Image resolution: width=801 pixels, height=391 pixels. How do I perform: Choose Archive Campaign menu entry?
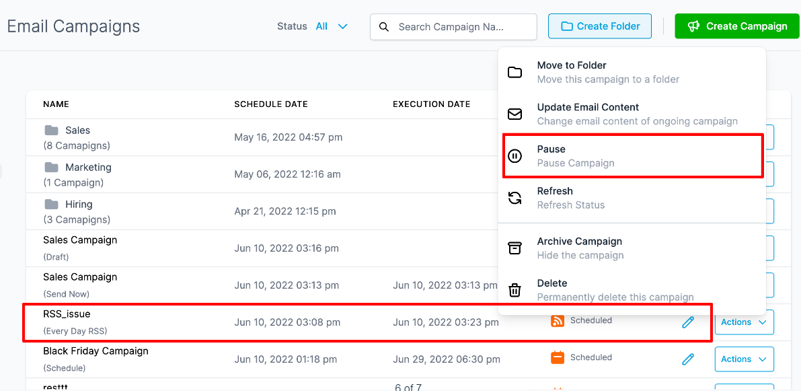pyautogui.click(x=632, y=248)
